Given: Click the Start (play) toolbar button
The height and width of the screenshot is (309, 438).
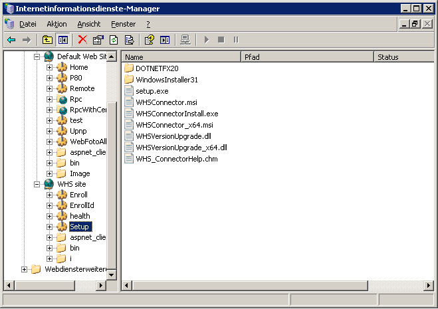Looking at the screenshot, I should point(207,40).
